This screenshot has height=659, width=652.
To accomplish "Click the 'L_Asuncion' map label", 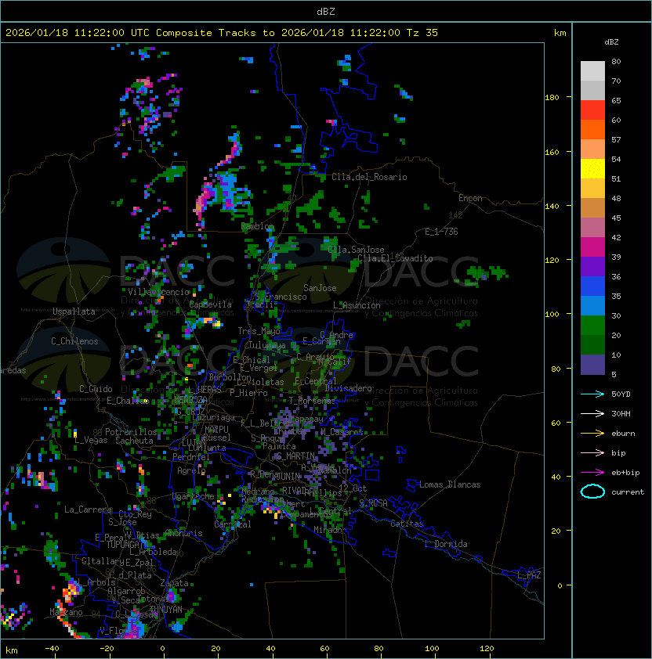I will click(357, 305).
